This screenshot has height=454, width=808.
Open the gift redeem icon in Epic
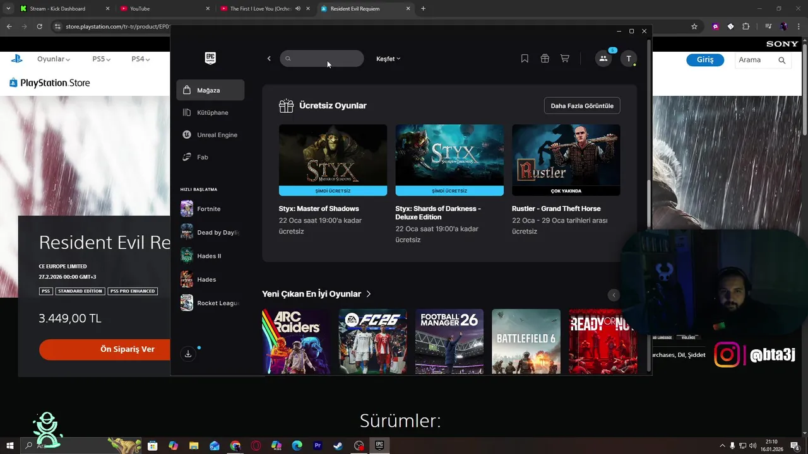(545, 59)
